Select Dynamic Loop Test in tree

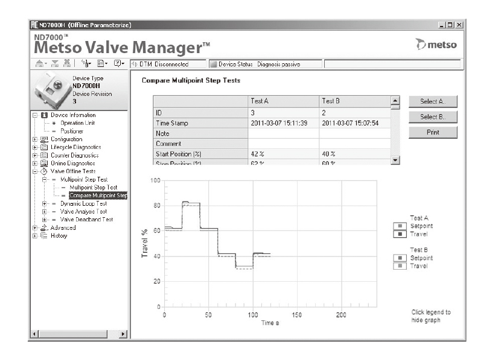pos(84,203)
